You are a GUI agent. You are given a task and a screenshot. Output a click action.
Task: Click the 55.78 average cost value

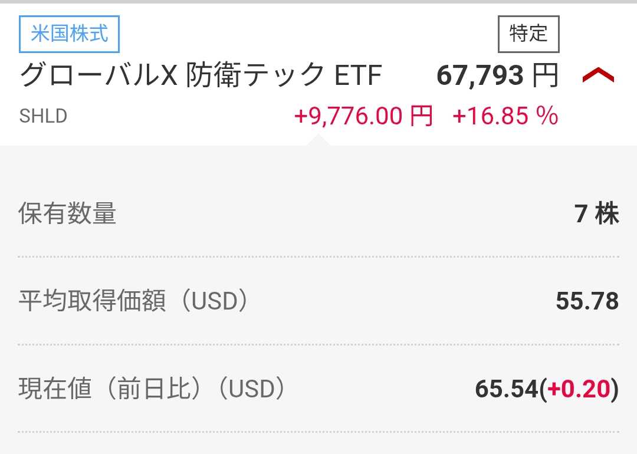pos(587,301)
